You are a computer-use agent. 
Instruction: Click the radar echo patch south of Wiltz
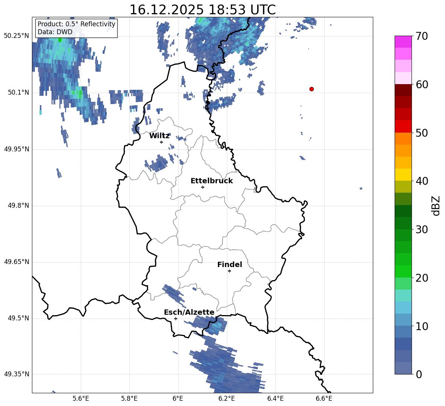156,164
